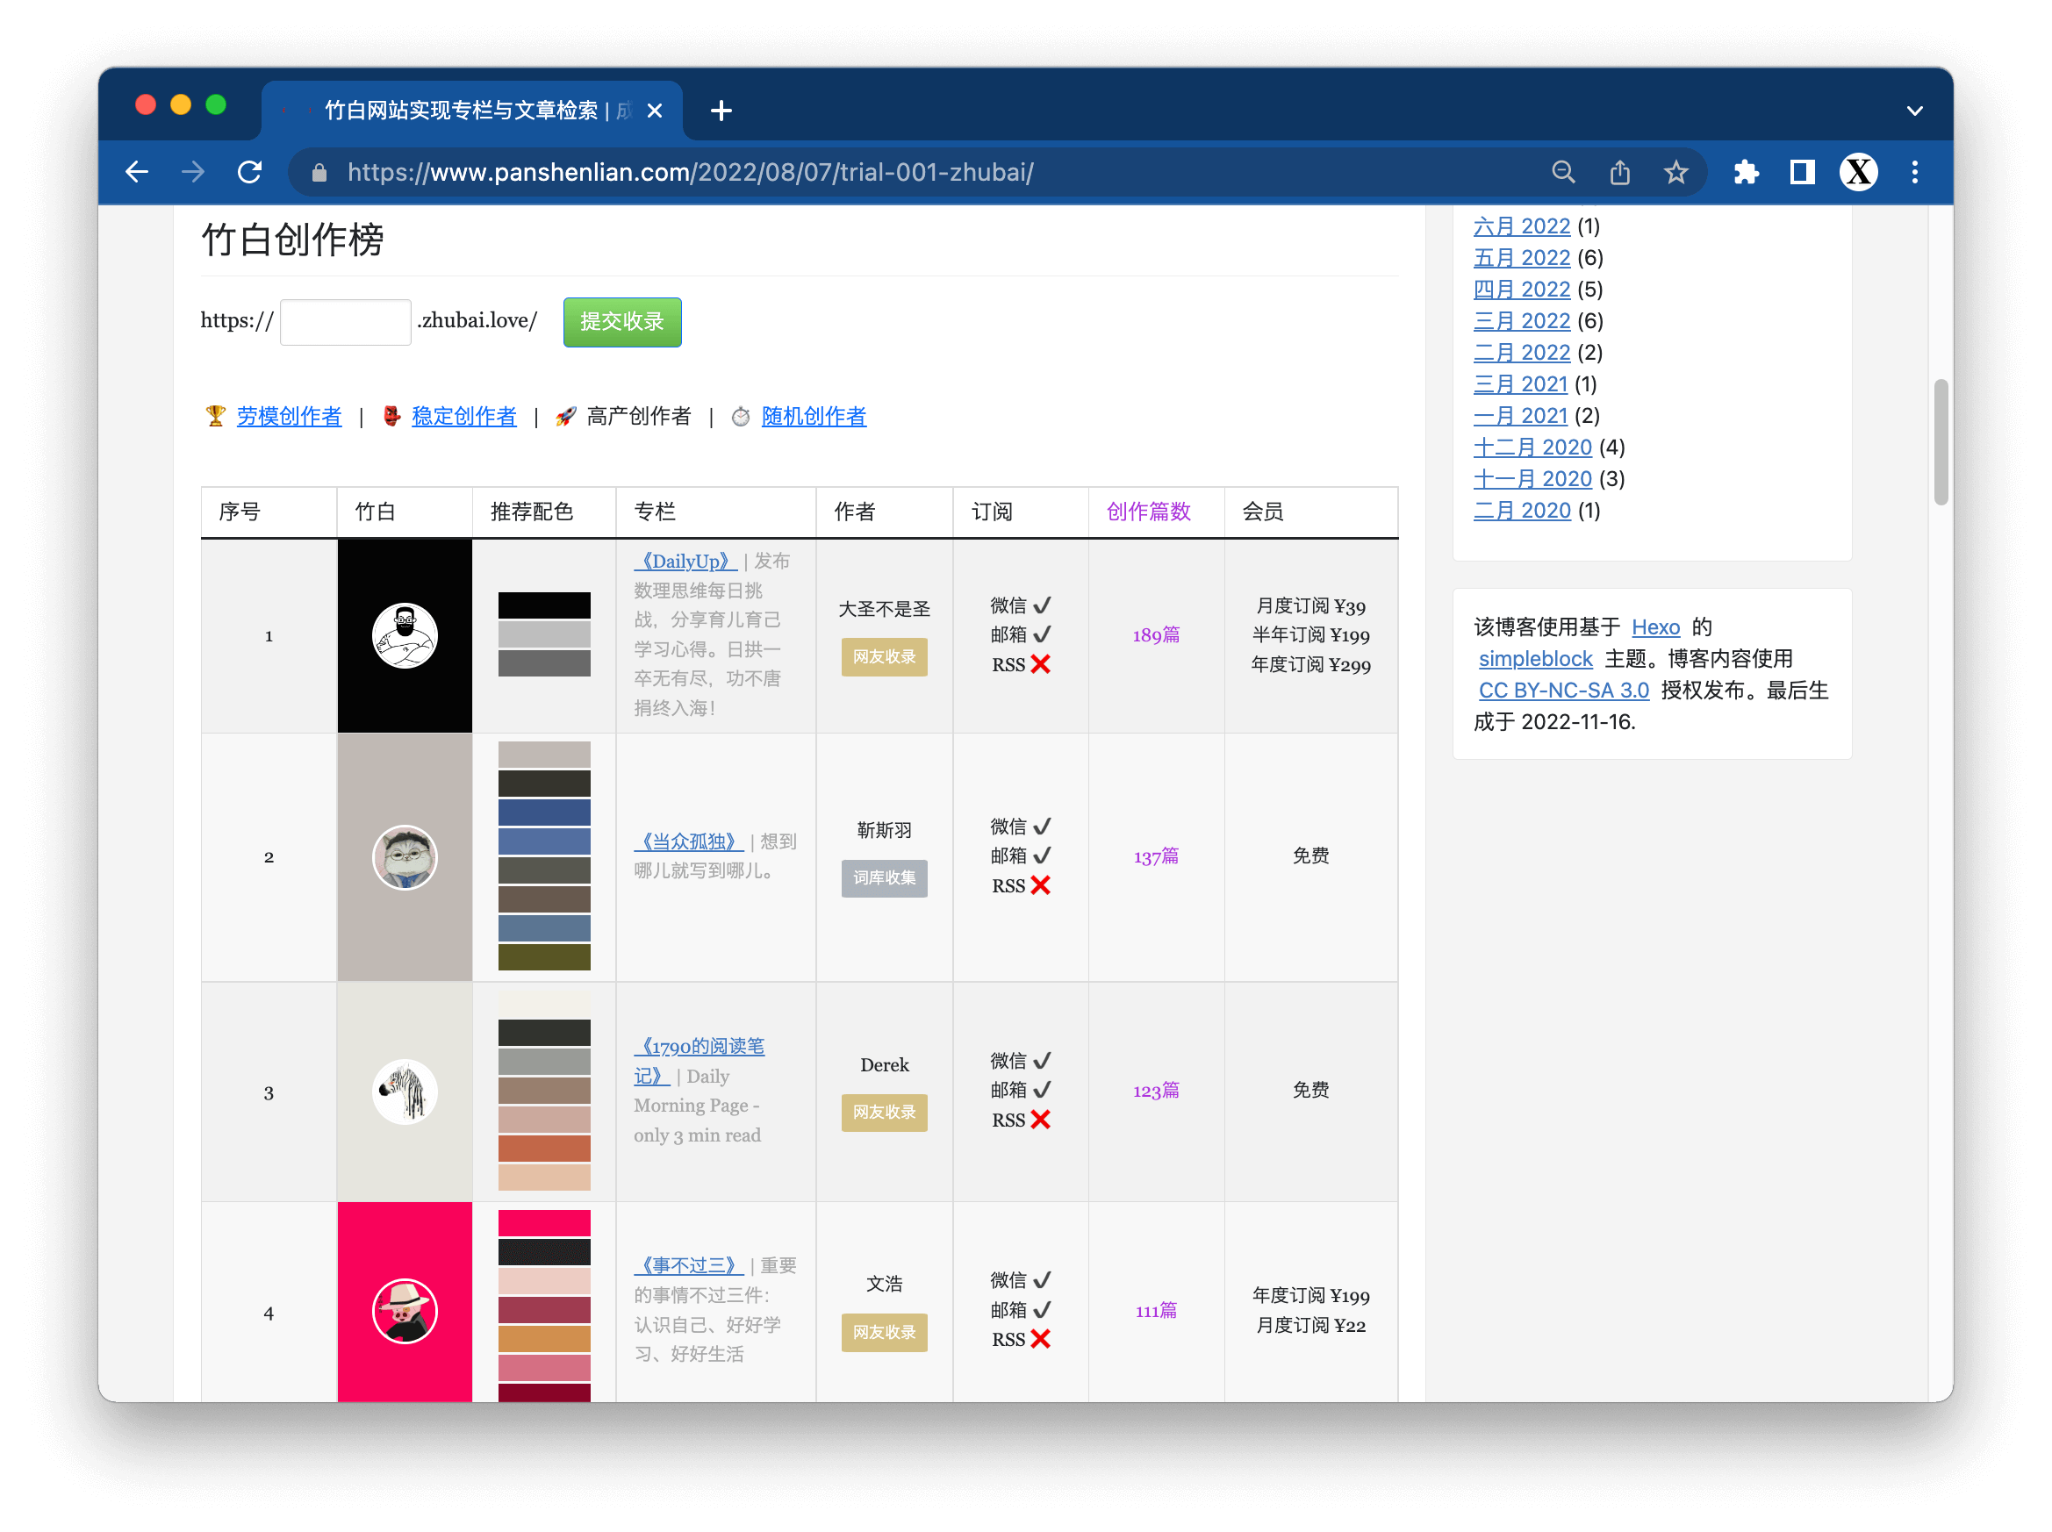Viewport: 2052px width, 1532px height.
Task: Click 词库收集 tag under 靳斯羽
Action: [x=884, y=877]
